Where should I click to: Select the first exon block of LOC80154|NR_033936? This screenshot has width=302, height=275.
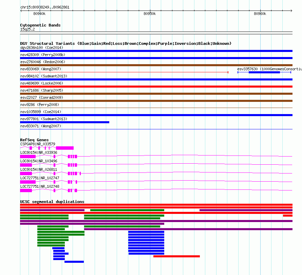[x=28, y=157]
